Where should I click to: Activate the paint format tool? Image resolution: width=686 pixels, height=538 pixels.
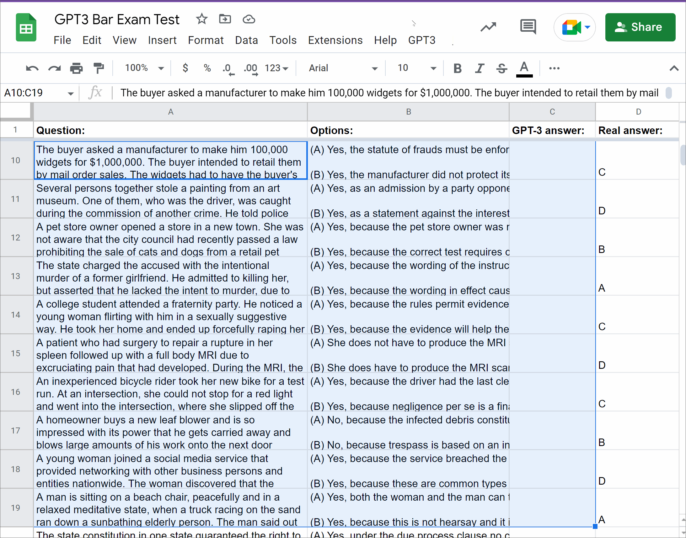99,68
